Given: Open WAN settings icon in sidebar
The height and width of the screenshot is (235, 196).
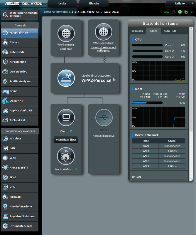Looking at the screenshot, I should click(5, 158).
